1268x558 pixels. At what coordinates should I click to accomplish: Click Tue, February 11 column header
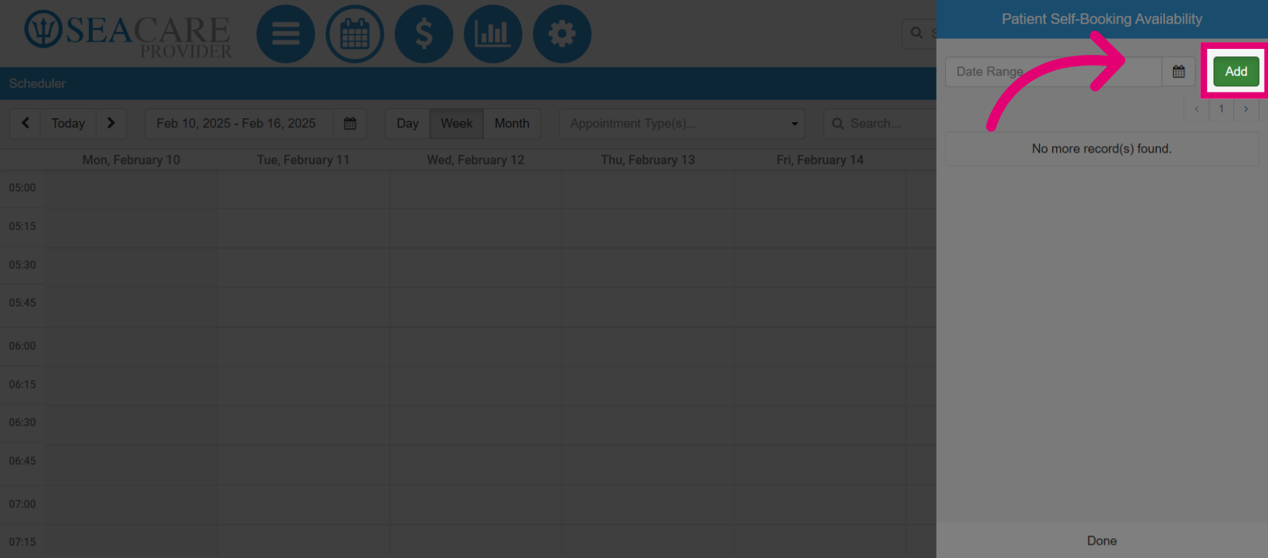click(303, 160)
